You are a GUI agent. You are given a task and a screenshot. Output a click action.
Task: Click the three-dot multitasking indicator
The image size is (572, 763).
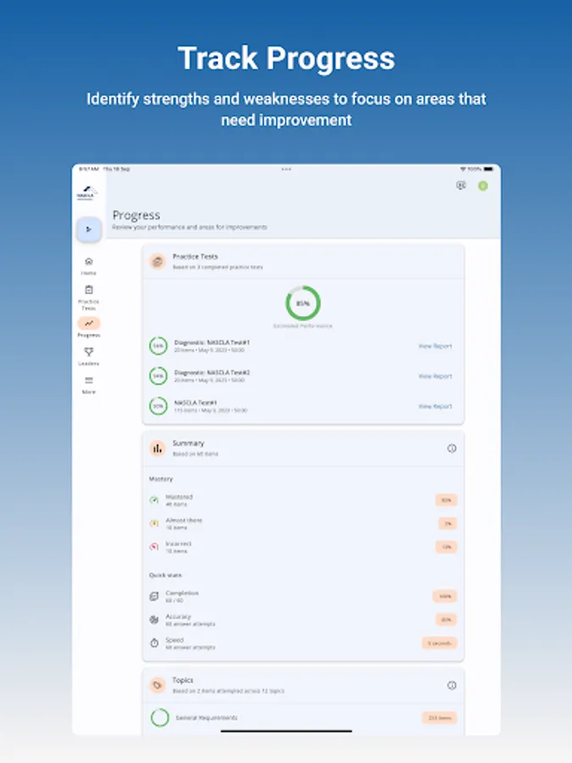coord(286,170)
